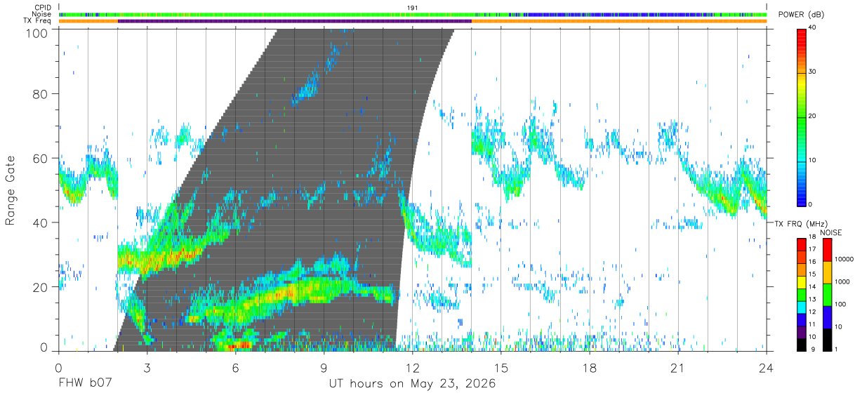Select the Noise row label at top left
The image size is (862, 398).
click(x=41, y=14)
